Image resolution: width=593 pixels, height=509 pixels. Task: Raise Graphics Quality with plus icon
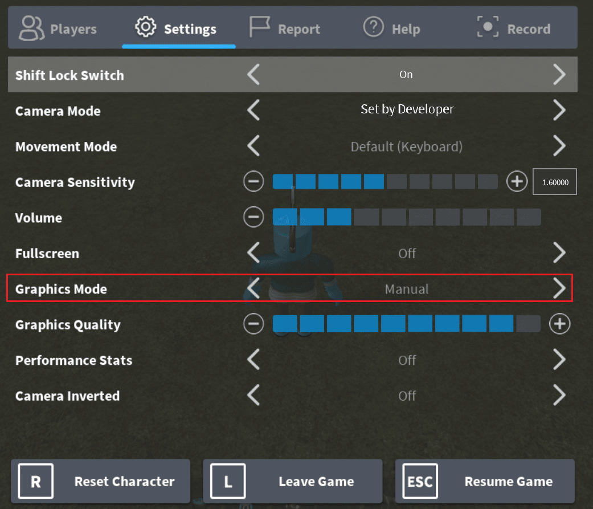coord(560,324)
